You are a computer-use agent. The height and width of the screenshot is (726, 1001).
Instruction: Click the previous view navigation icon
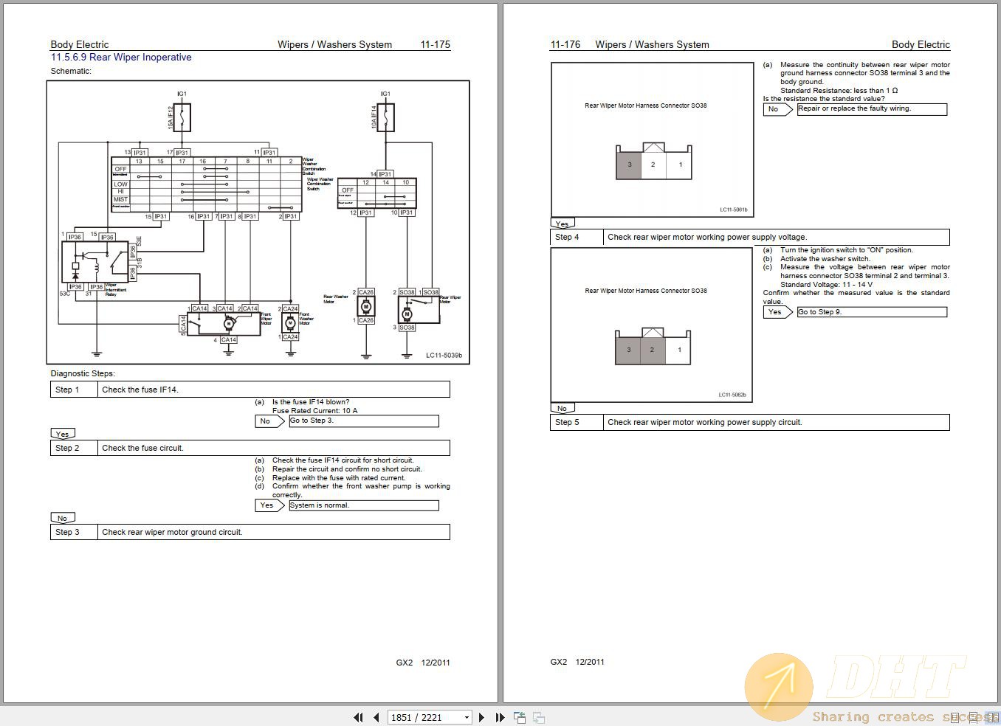coord(520,717)
